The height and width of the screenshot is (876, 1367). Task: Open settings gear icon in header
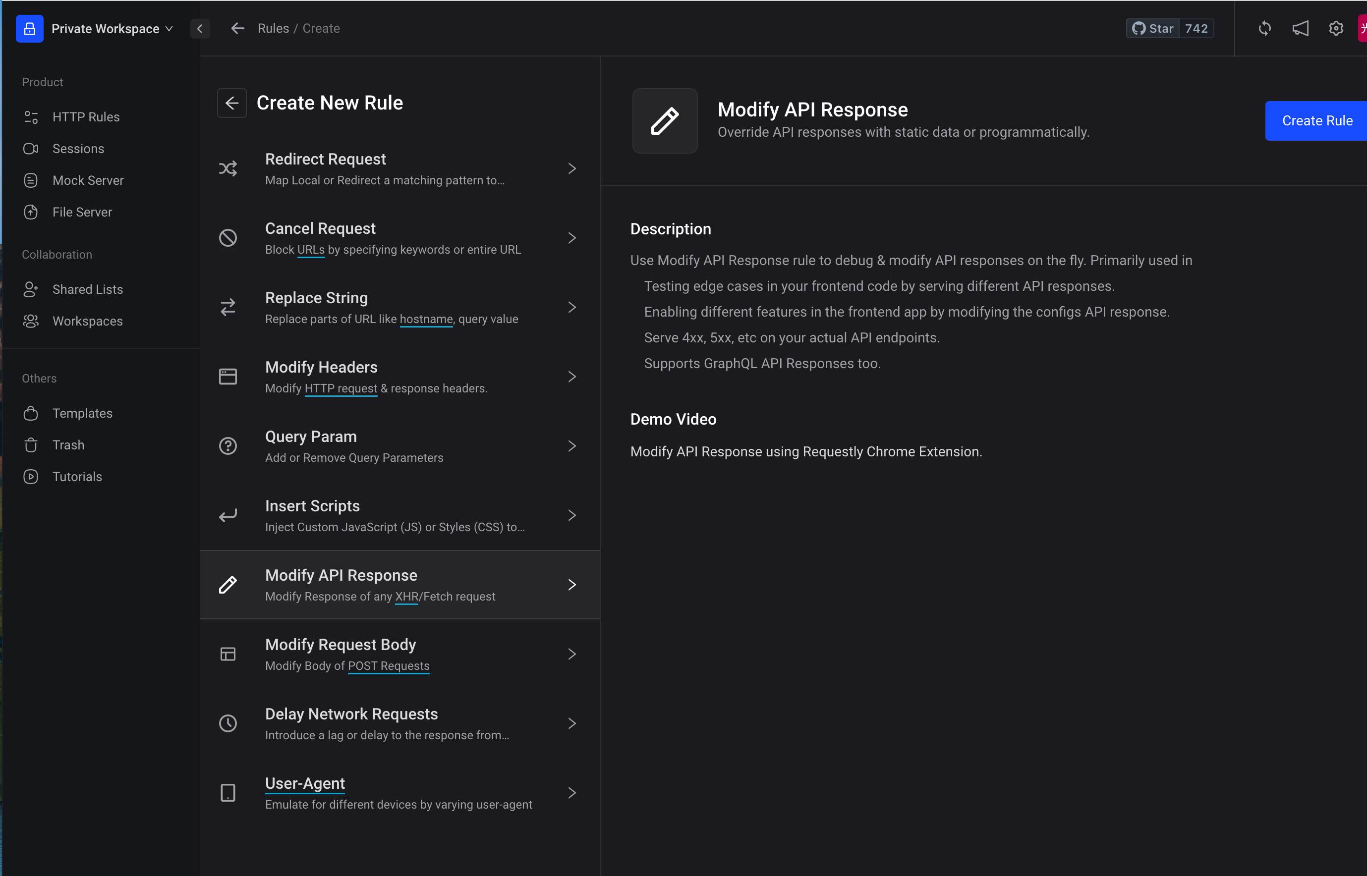(x=1335, y=28)
